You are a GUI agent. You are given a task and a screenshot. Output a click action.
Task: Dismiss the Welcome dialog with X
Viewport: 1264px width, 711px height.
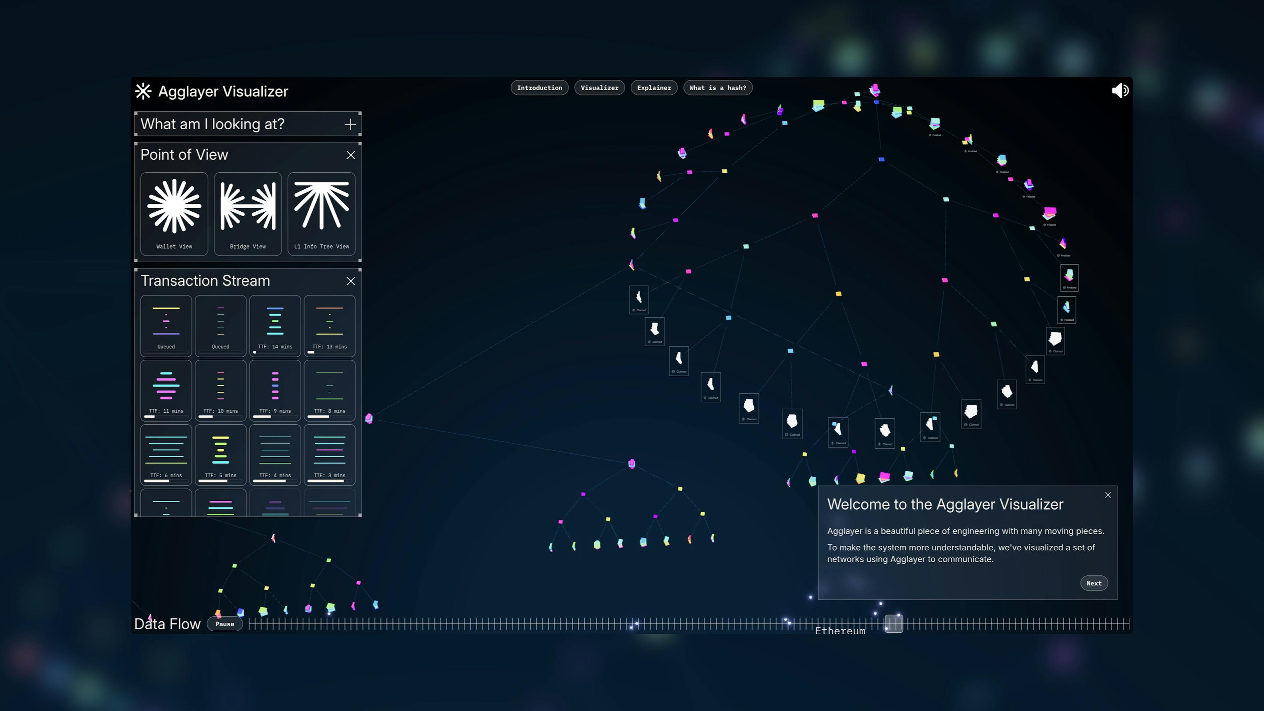[1108, 495]
